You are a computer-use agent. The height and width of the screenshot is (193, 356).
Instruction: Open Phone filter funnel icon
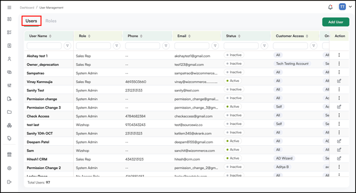(x=166, y=46)
